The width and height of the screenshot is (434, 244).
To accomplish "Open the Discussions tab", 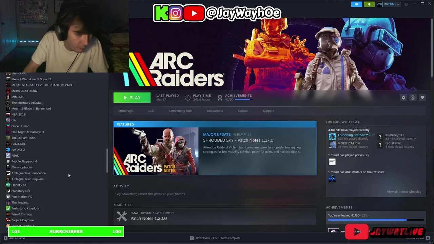I will point(215,111).
